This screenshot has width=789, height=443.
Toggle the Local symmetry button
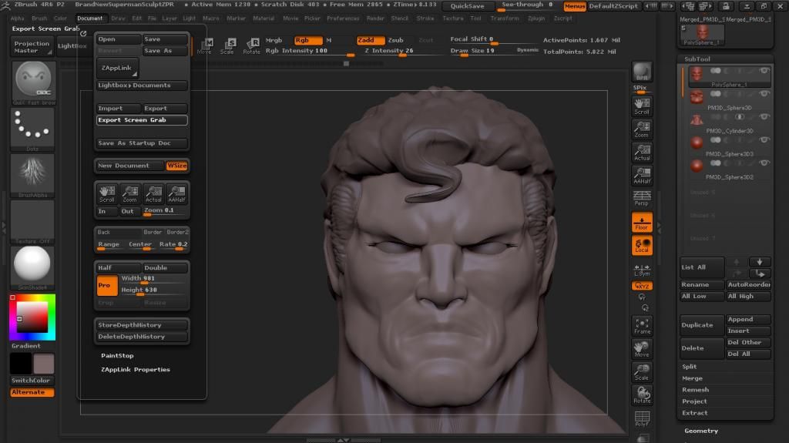click(642, 245)
